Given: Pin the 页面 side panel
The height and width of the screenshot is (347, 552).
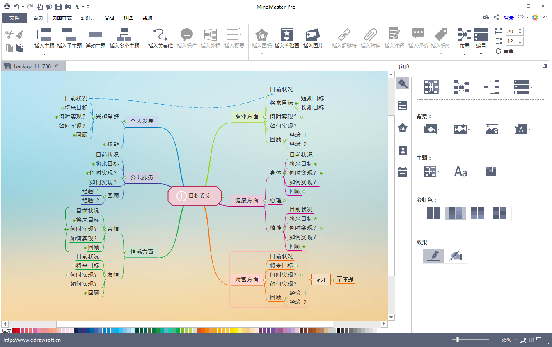Looking at the screenshot, I should point(545,66).
